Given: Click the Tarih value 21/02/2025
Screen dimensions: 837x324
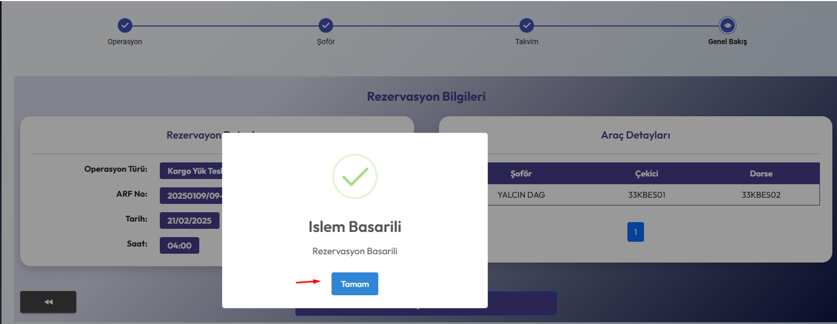Looking at the screenshot, I should coord(189,221).
